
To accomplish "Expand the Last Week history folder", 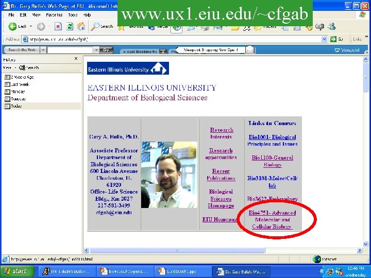I will pyautogui.click(x=17, y=84).
